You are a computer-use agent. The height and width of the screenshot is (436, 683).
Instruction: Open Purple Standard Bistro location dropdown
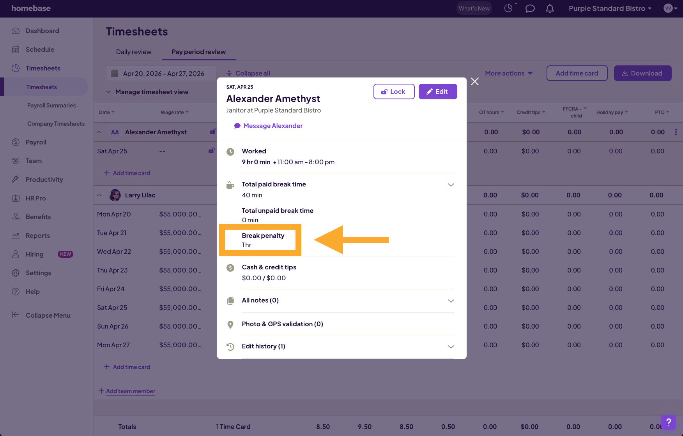[610, 8]
